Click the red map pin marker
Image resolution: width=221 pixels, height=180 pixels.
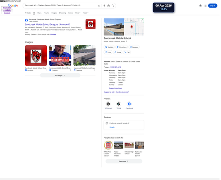coord(132,27)
